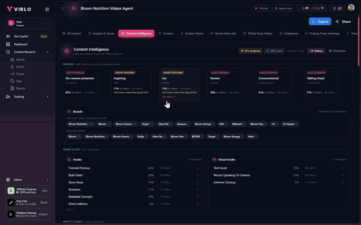Join the Affiliate Program
Image resolution: width=361 pixels, height=225 pixels.
tap(45, 191)
